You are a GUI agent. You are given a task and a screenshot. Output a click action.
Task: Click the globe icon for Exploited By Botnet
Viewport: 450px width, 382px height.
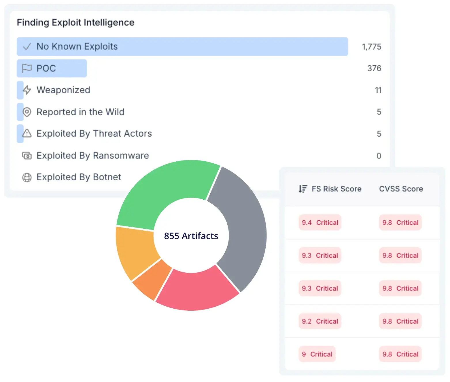[x=27, y=177]
